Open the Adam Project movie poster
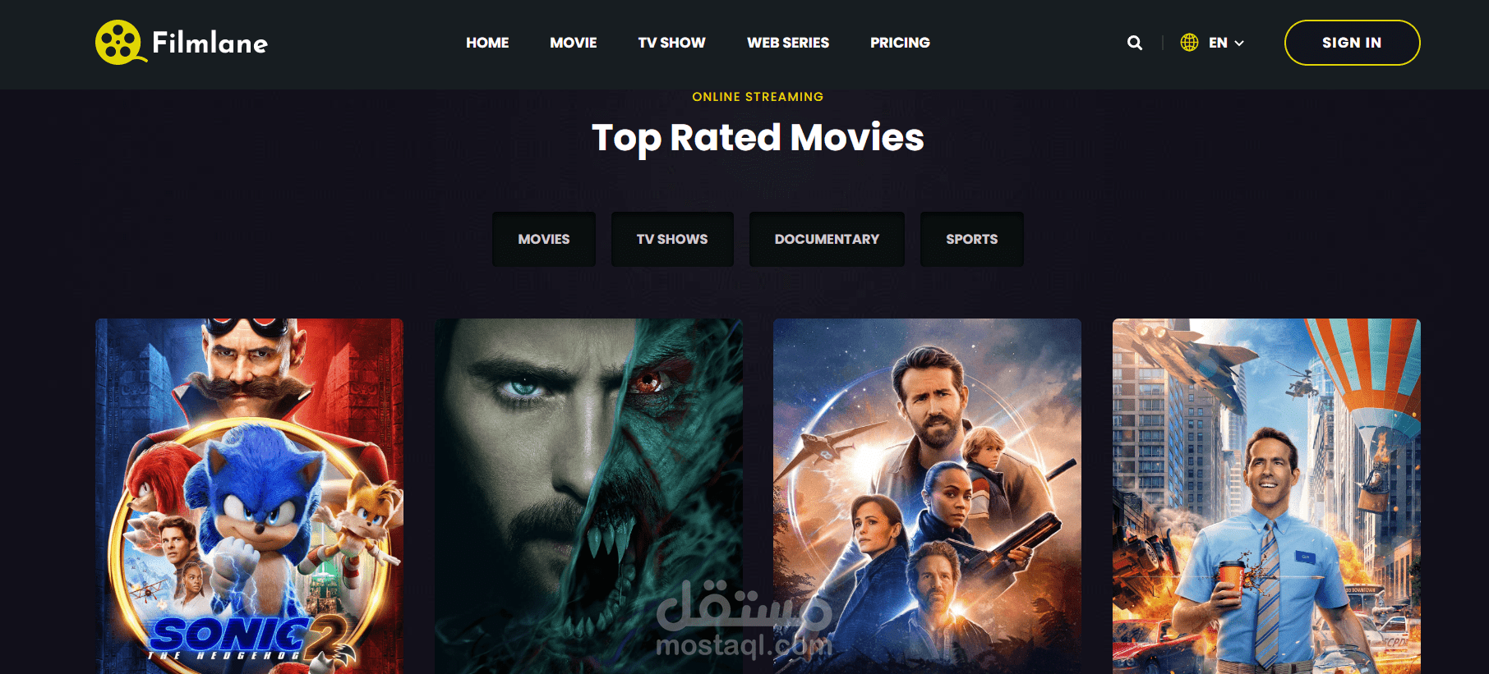Viewport: 1489px width, 674px height. (927, 496)
